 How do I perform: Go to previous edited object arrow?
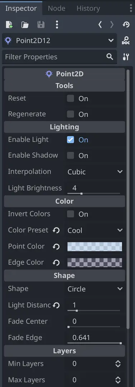100,24
